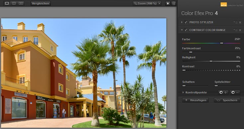Adjust the Kontrast slider handle

pos(184,70)
